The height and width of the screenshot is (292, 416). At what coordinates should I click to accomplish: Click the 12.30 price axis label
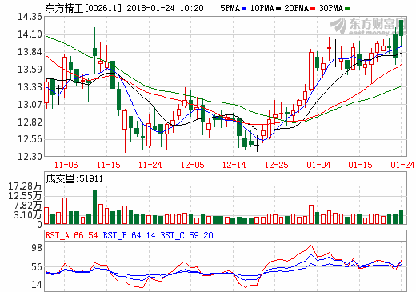tap(30, 157)
